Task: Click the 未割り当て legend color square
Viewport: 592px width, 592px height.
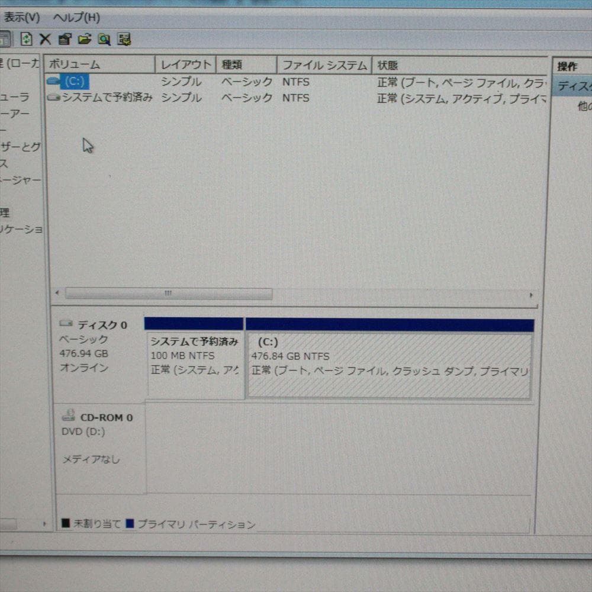Action: pyautogui.click(x=65, y=524)
